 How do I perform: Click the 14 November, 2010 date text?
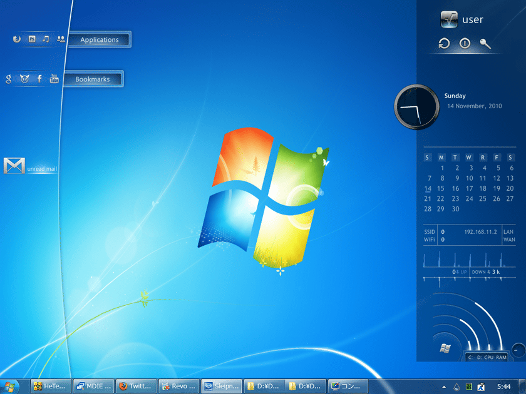(x=475, y=106)
